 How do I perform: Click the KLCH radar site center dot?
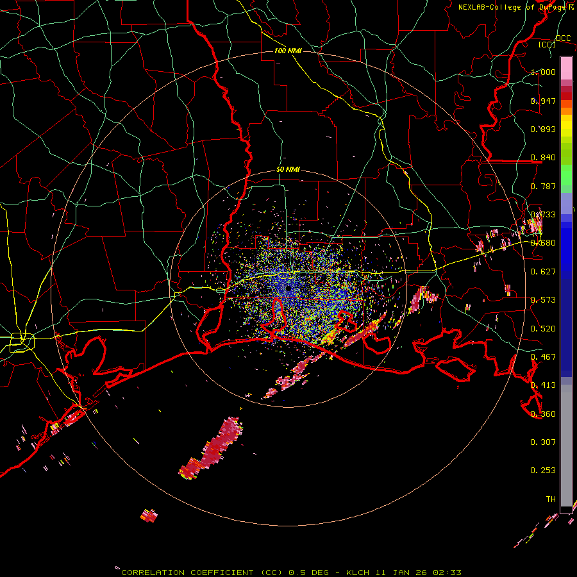coord(289,288)
